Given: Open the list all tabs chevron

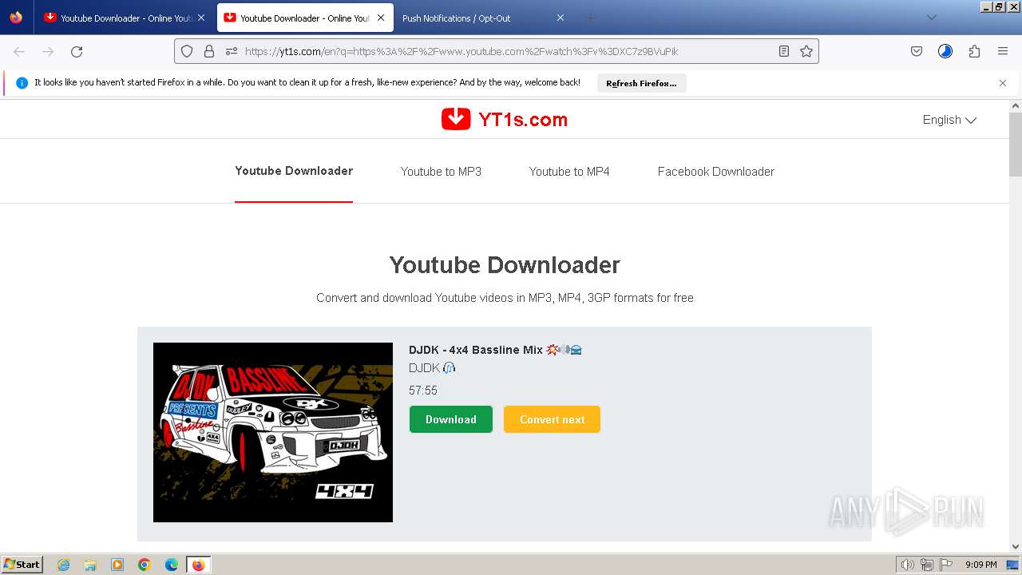Looking at the screenshot, I should click(x=931, y=18).
